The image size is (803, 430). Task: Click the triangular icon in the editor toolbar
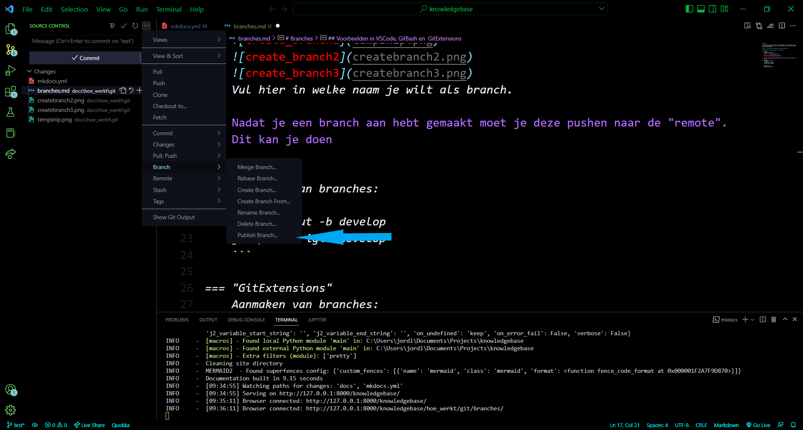coord(770,26)
